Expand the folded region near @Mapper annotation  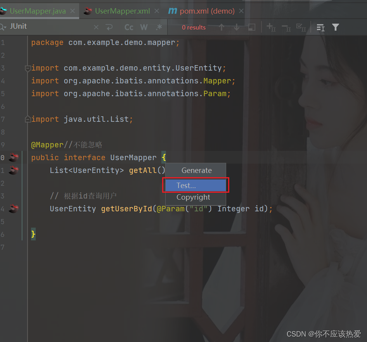[28, 119]
